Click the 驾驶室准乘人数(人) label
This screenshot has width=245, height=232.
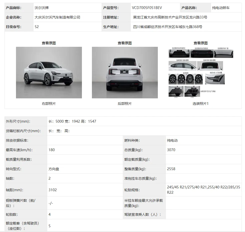[x=143, y=214]
